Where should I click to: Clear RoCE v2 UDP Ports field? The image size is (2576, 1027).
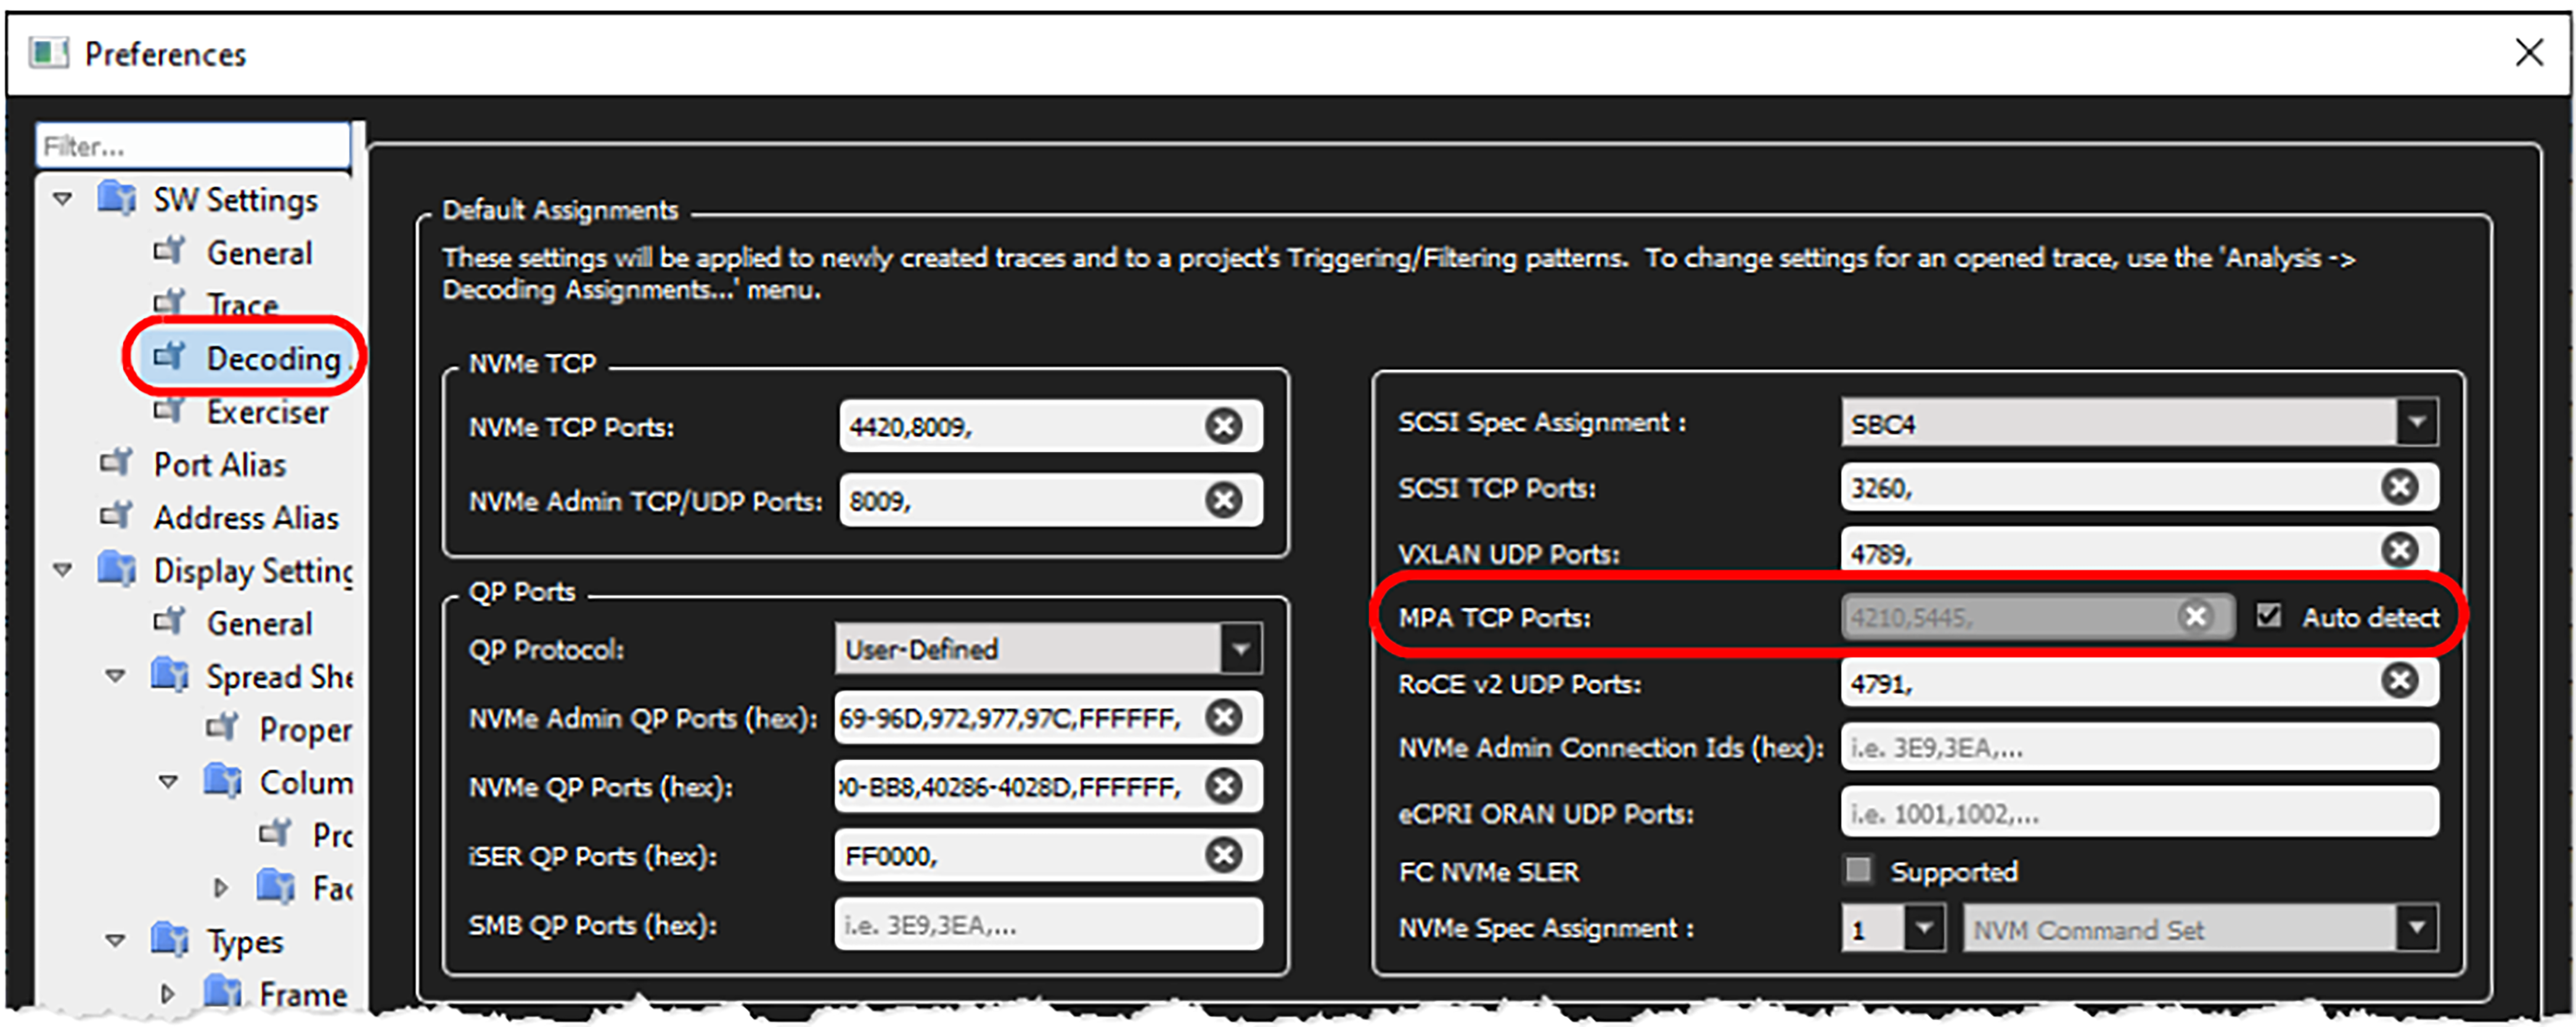(x=2399, y=680)
